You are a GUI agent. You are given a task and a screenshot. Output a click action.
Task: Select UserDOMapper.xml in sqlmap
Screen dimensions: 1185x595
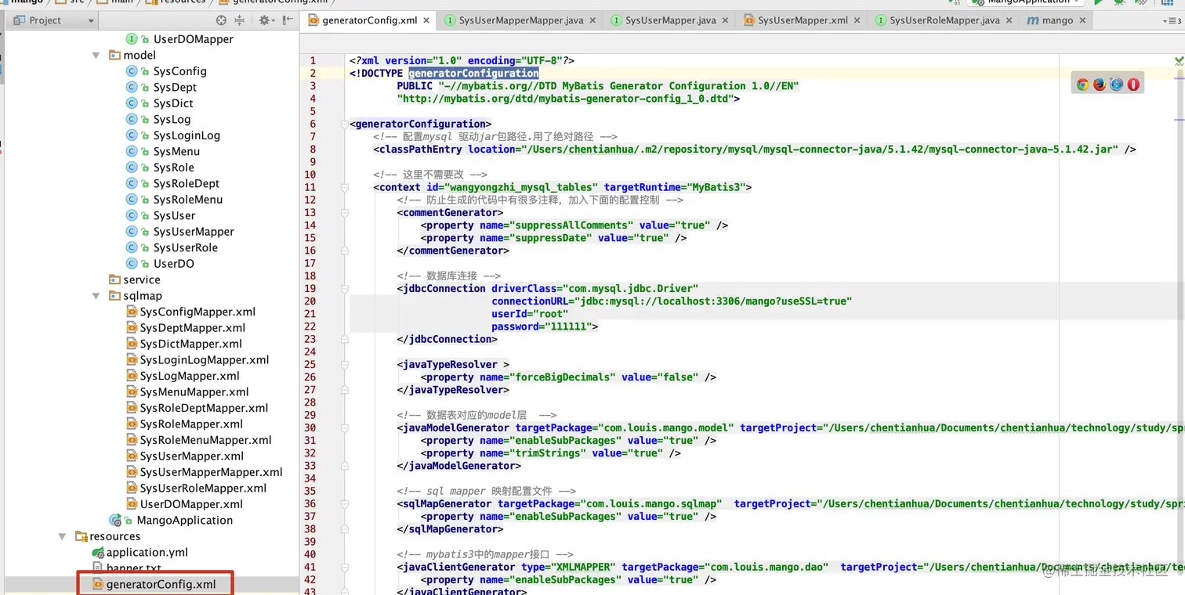point(191,504)
